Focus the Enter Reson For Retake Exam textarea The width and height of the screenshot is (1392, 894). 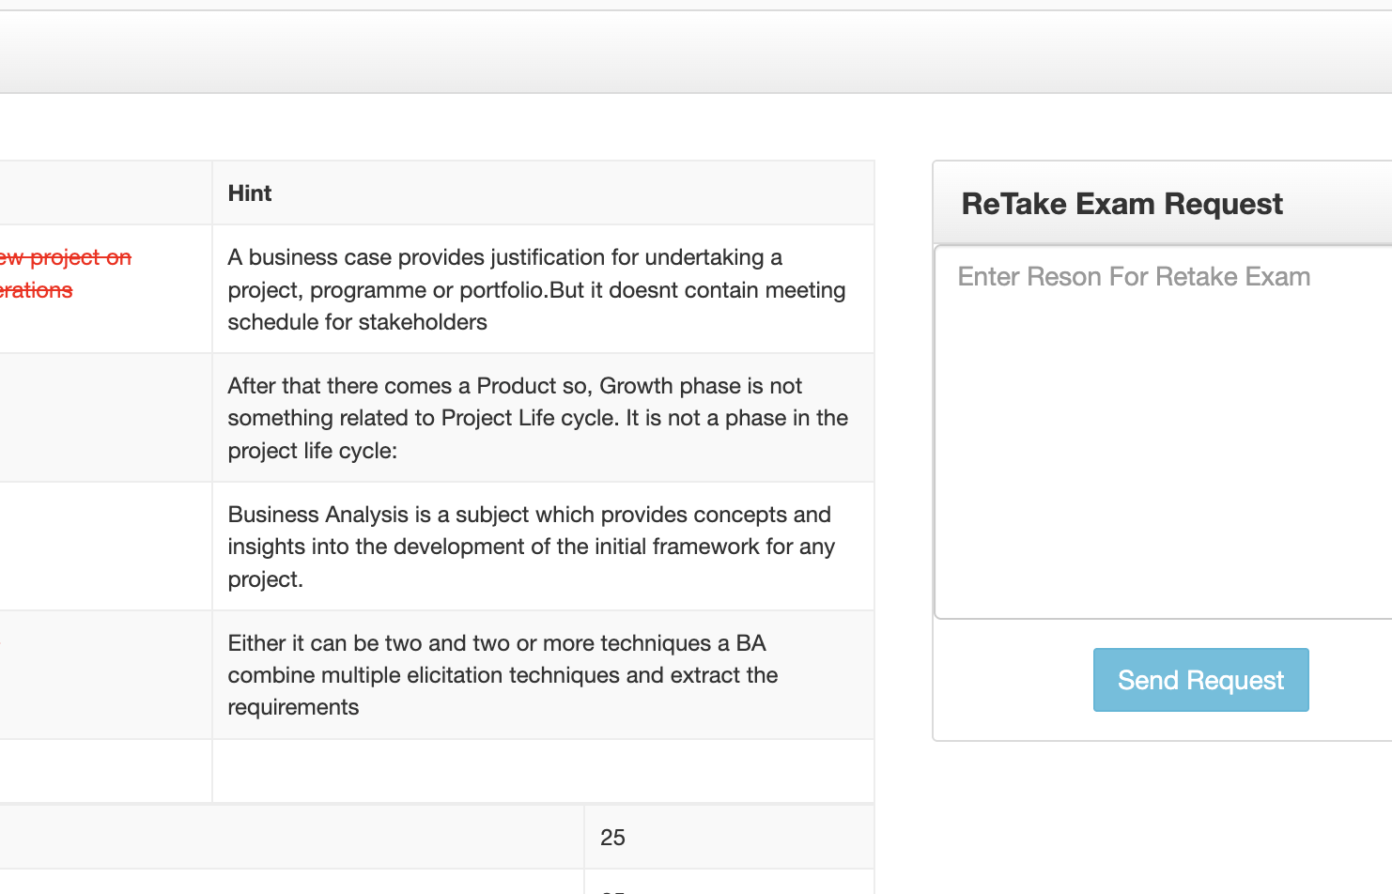coord(1163,432)
